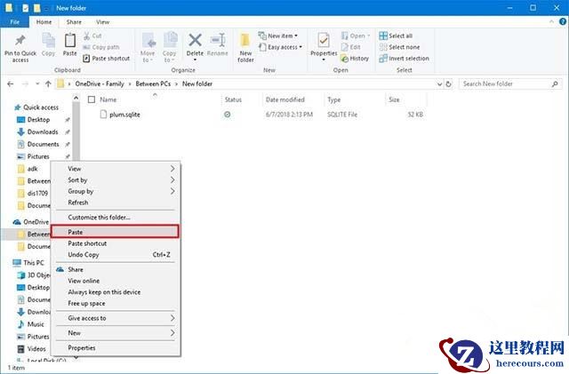Choose Share in the context menu

click(x=116, y=269)
